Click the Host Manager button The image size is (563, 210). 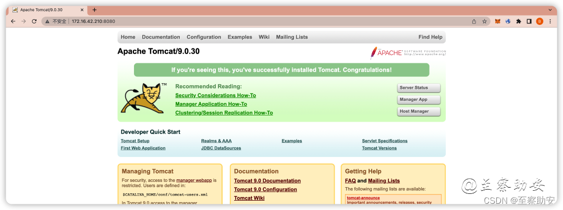419,111
